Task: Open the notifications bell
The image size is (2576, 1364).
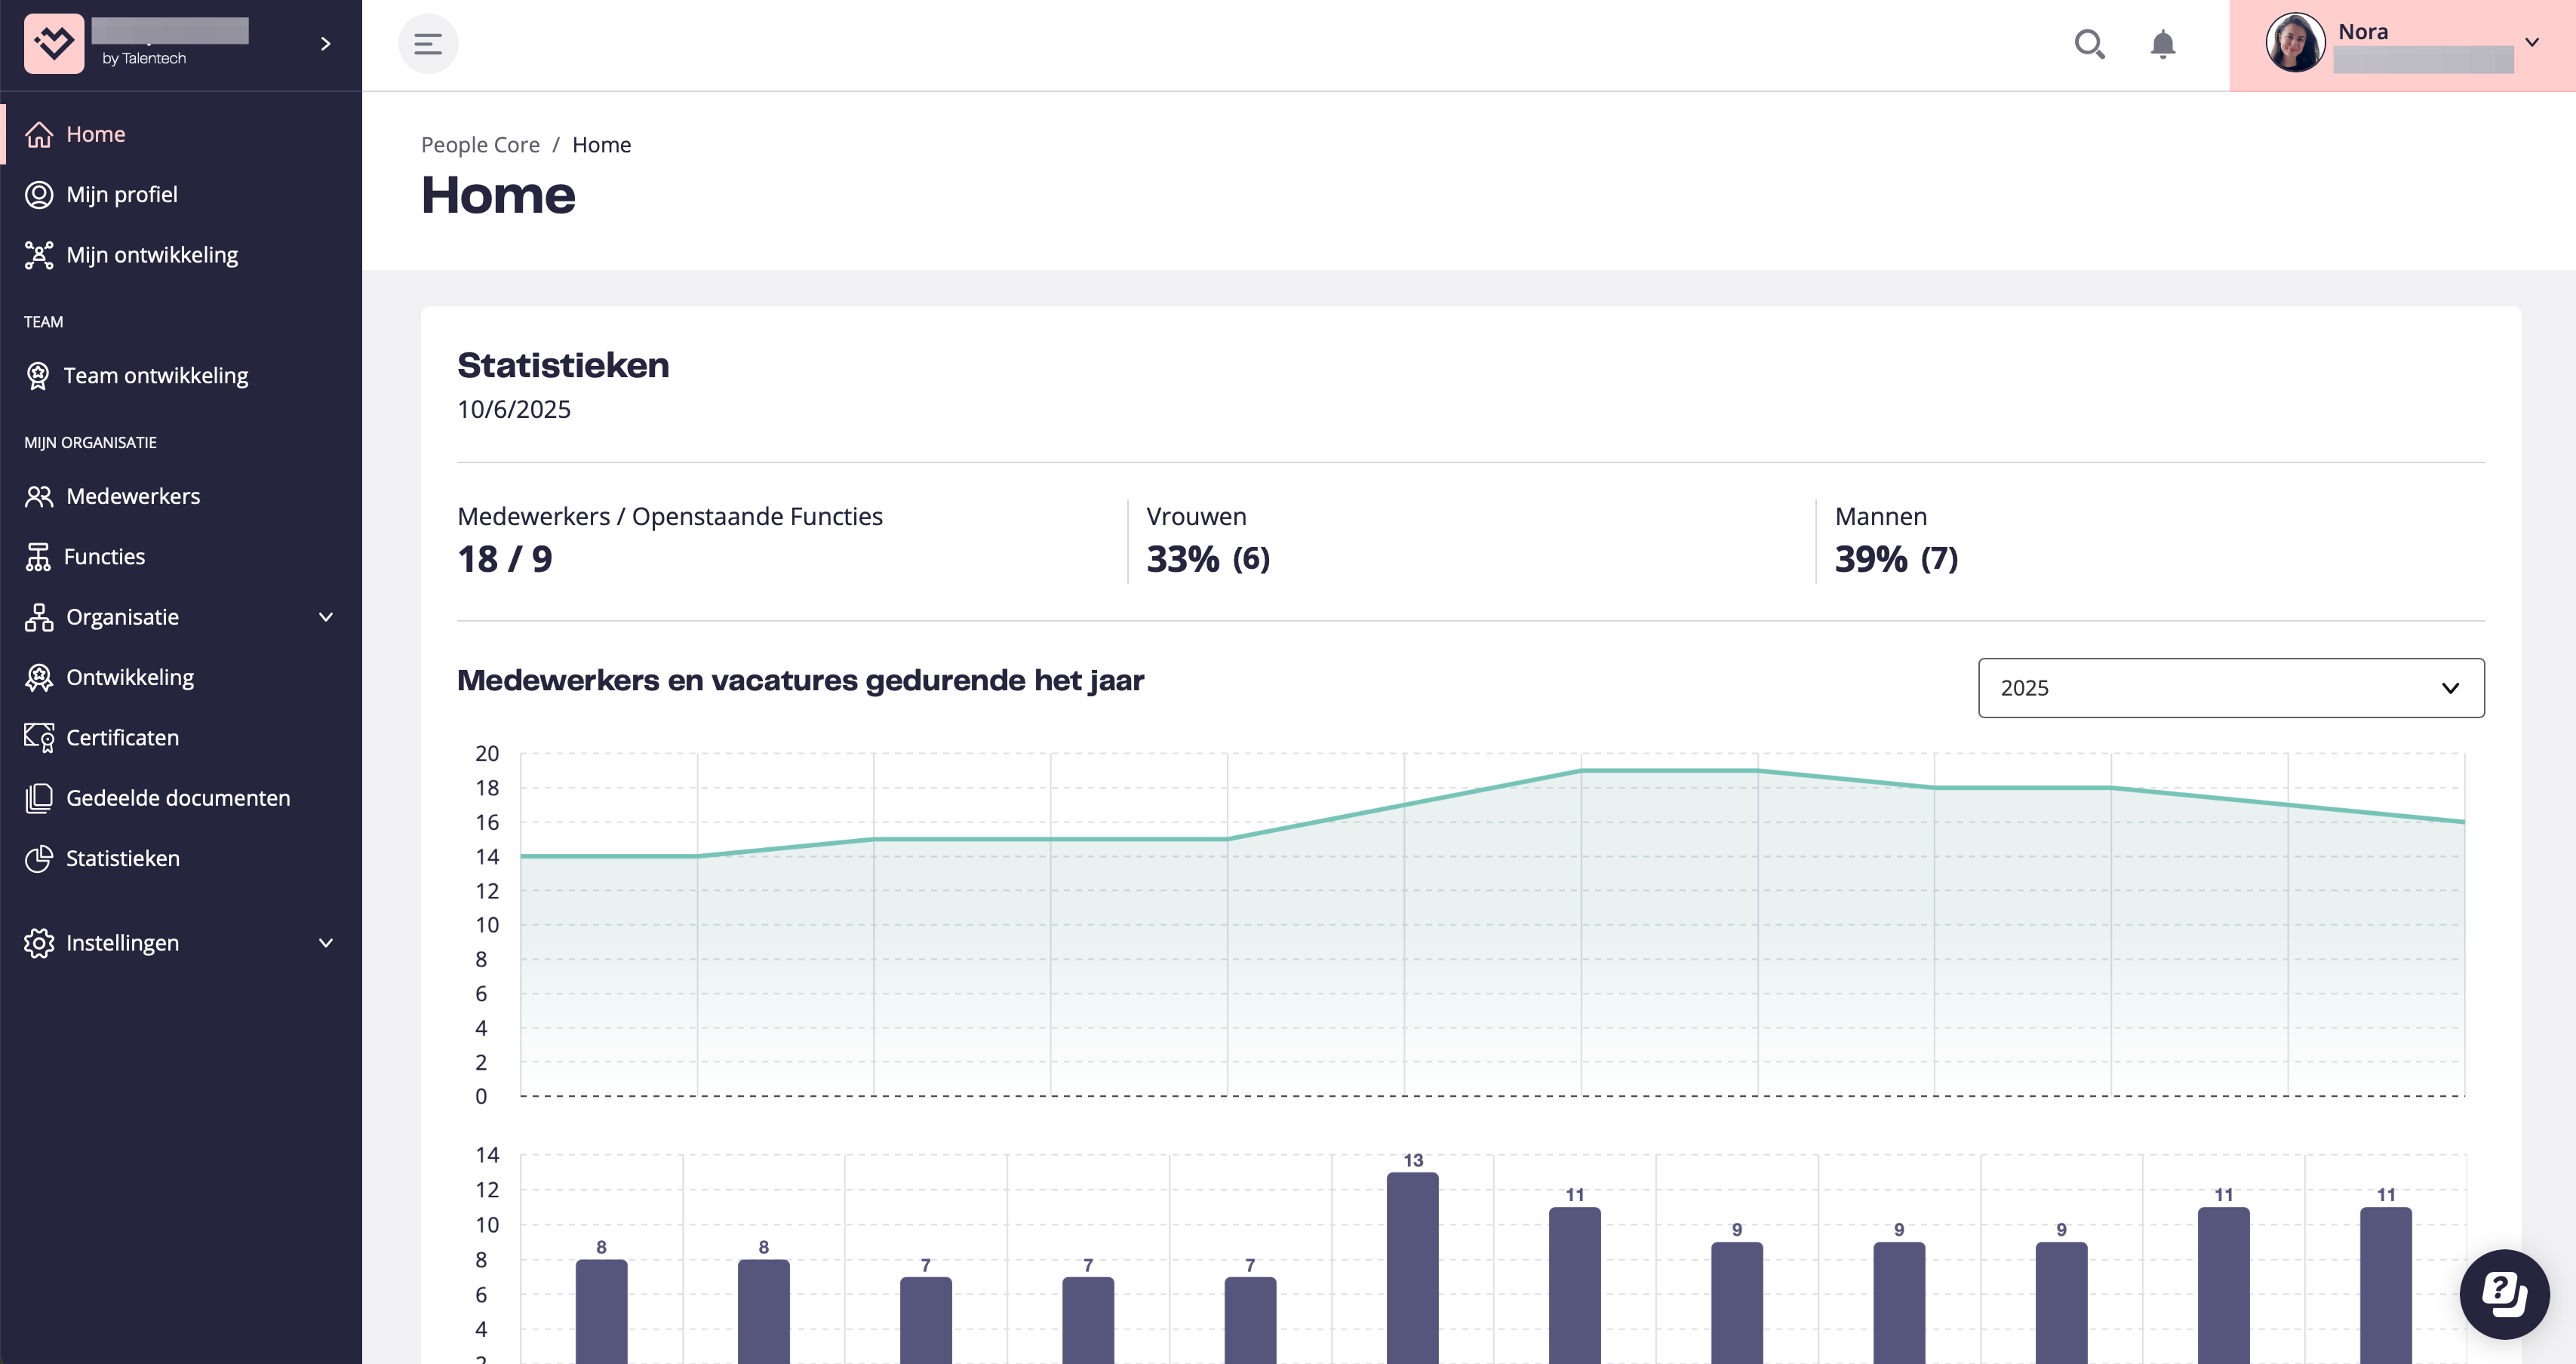Action: click(2162, 44)
